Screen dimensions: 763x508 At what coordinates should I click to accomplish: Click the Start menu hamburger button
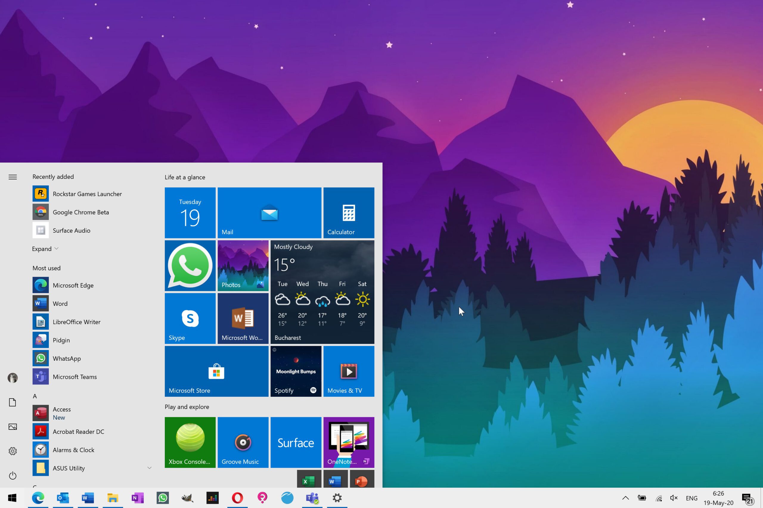tap(13, 177)
